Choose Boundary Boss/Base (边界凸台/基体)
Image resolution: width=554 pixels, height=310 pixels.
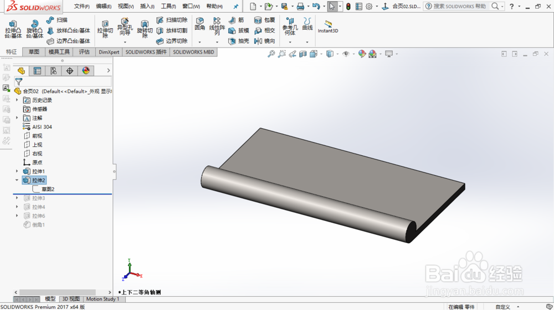69,41
